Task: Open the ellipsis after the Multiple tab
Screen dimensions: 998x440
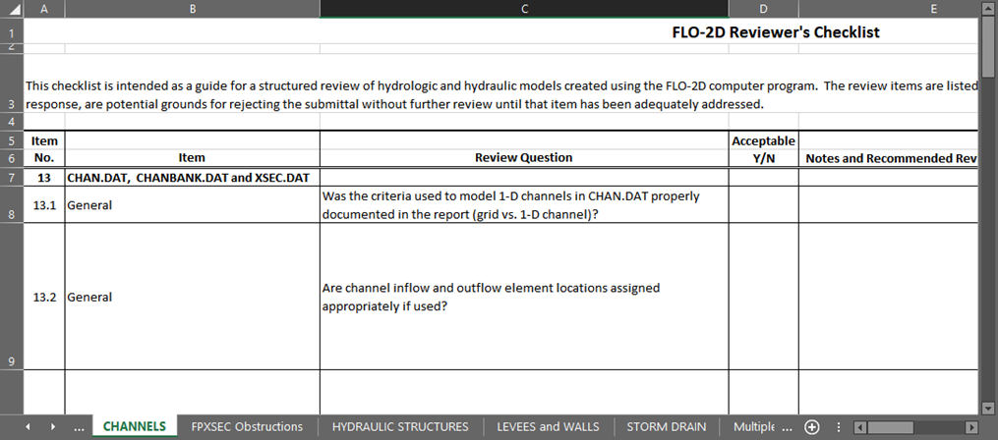Action: (786, 426)
